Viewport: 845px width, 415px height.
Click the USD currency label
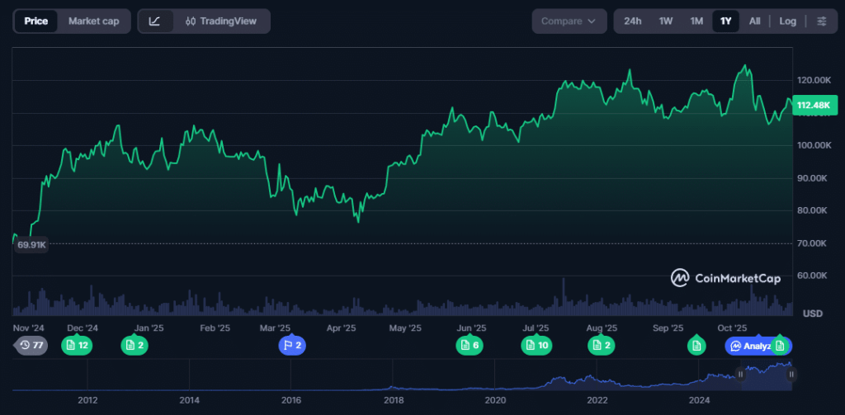[x=813, y=314]
